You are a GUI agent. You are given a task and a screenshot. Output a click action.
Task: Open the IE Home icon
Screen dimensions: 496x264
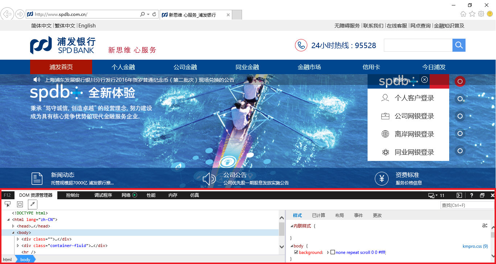tap(463, 14)
